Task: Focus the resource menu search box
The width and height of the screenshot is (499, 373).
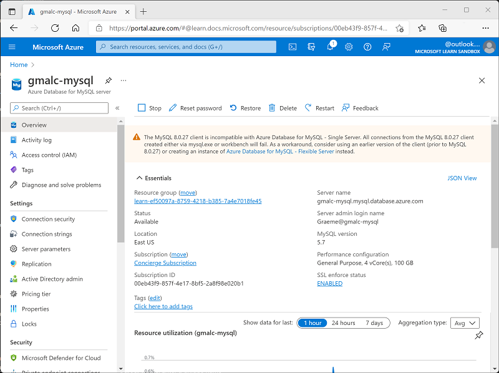Action: point(59,108)
